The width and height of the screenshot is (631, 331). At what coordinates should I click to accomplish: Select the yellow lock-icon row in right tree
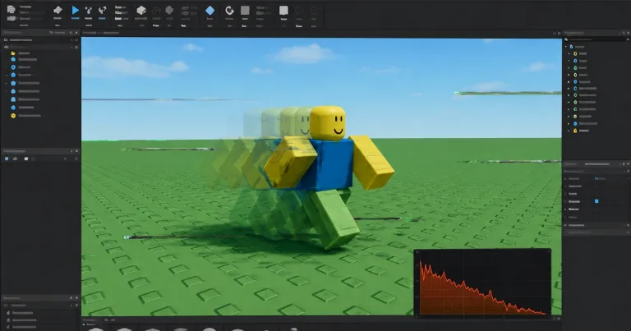click(x=579, y=131)
